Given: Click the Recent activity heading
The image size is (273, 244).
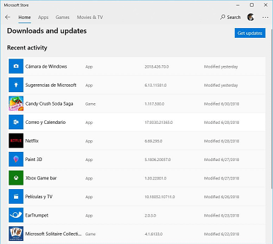Looking at the screenshot, I should 27,48.
